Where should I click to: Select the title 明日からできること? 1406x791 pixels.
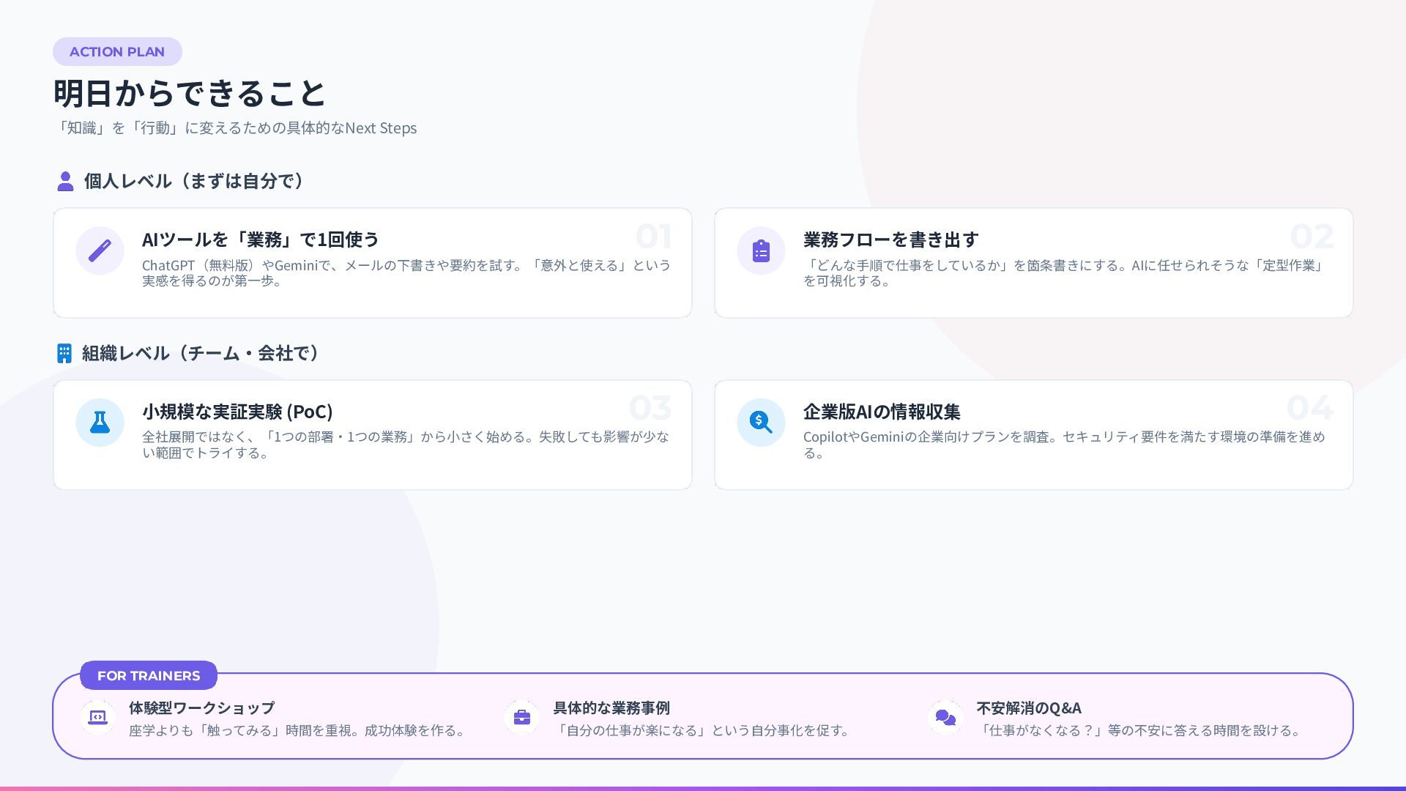[x=190, y=93]
